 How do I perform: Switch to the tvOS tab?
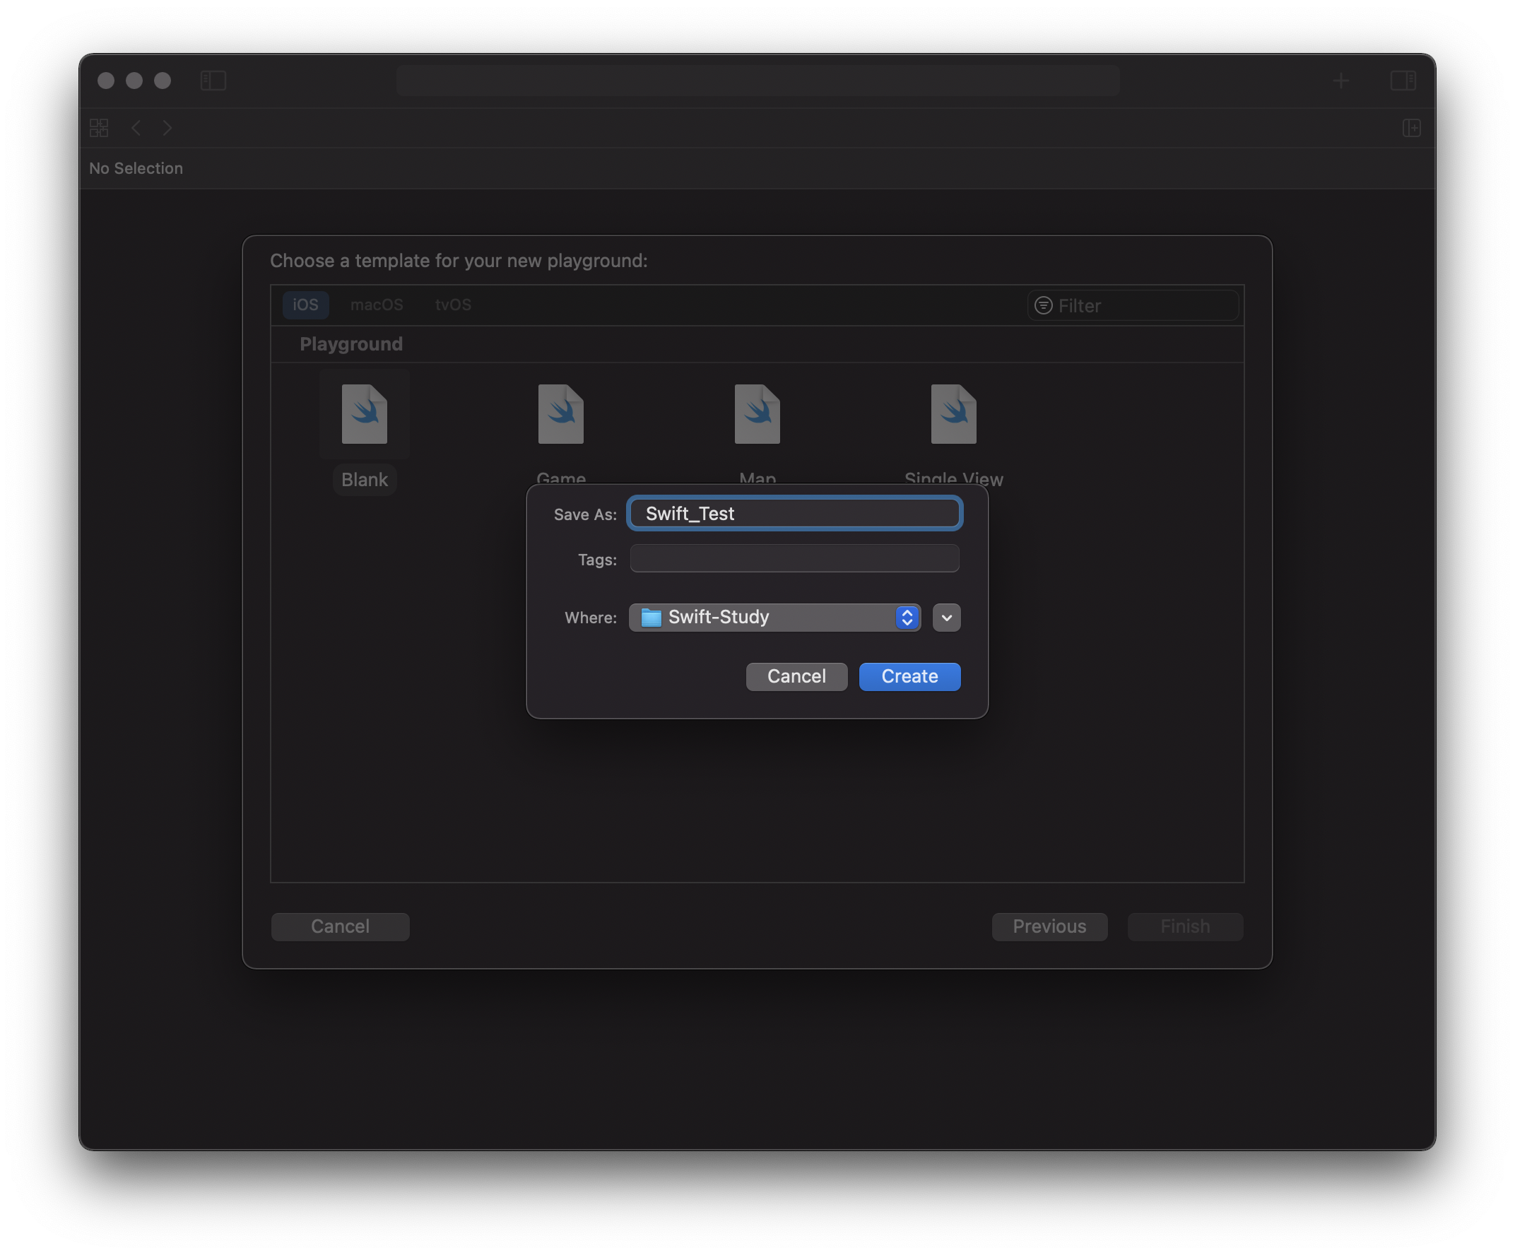[x=453, y=305]
